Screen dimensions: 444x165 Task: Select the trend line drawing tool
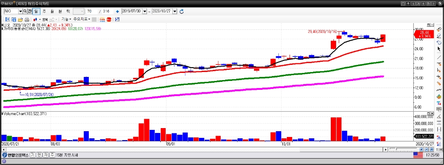[x=439, y=57]
